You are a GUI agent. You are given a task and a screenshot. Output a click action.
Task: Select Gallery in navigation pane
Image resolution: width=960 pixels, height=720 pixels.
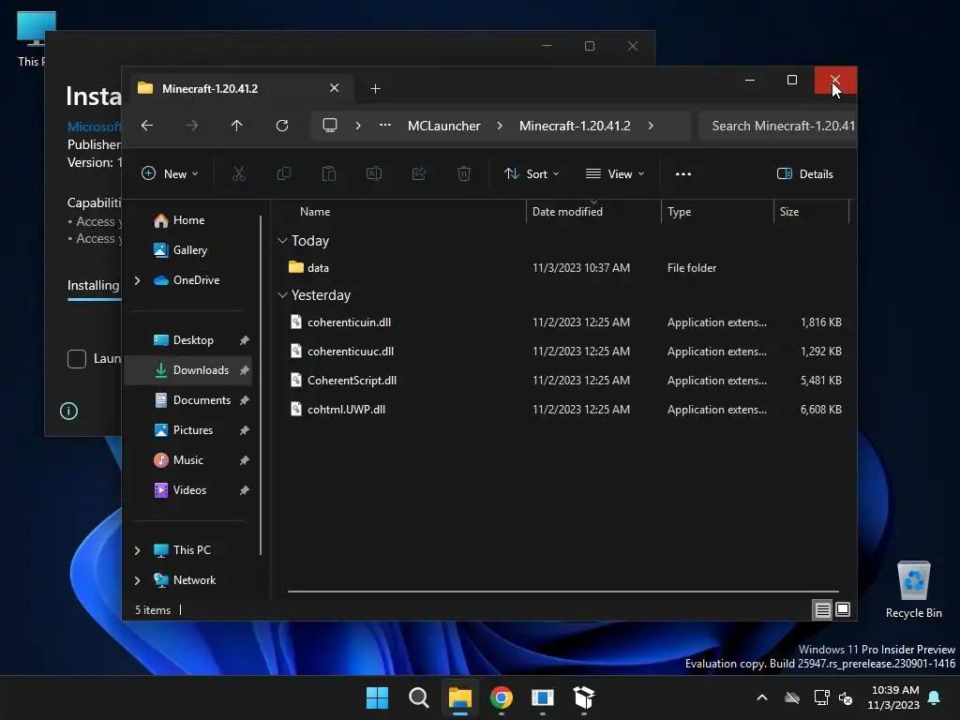point(187,250)
